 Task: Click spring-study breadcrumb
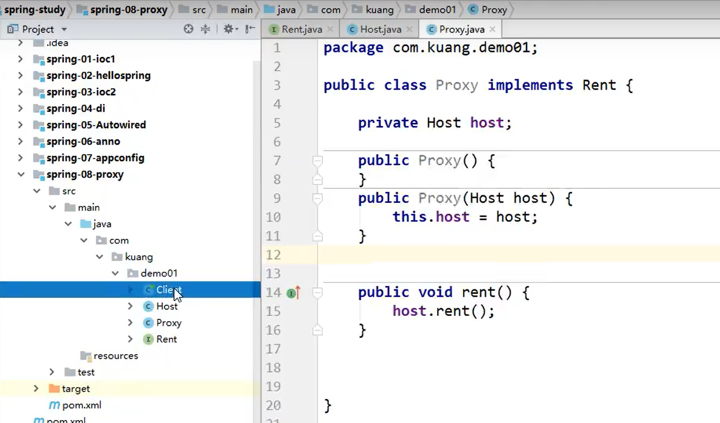click(x=35, y=9)
